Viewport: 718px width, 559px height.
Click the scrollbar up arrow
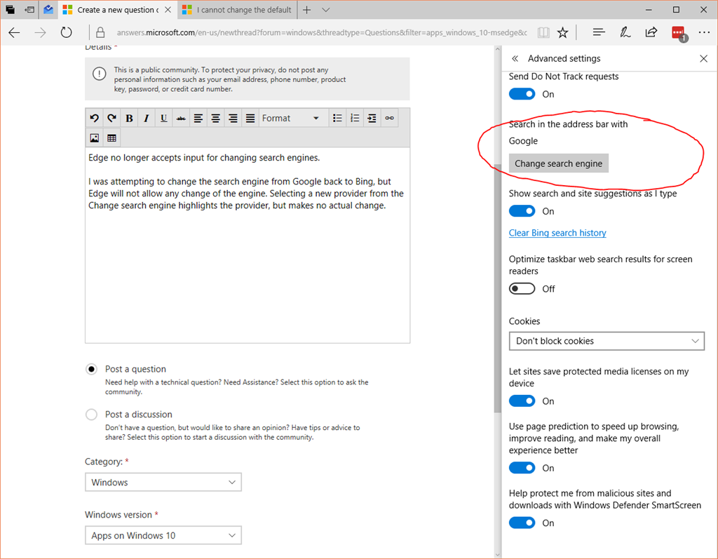[498, 50]
